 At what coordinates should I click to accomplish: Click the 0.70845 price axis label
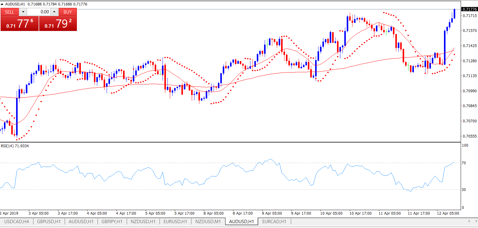click(x=469, y=106)
